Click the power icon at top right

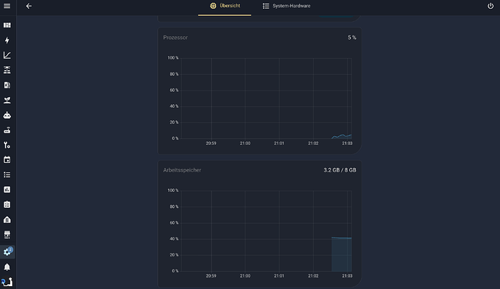(491, 6)
